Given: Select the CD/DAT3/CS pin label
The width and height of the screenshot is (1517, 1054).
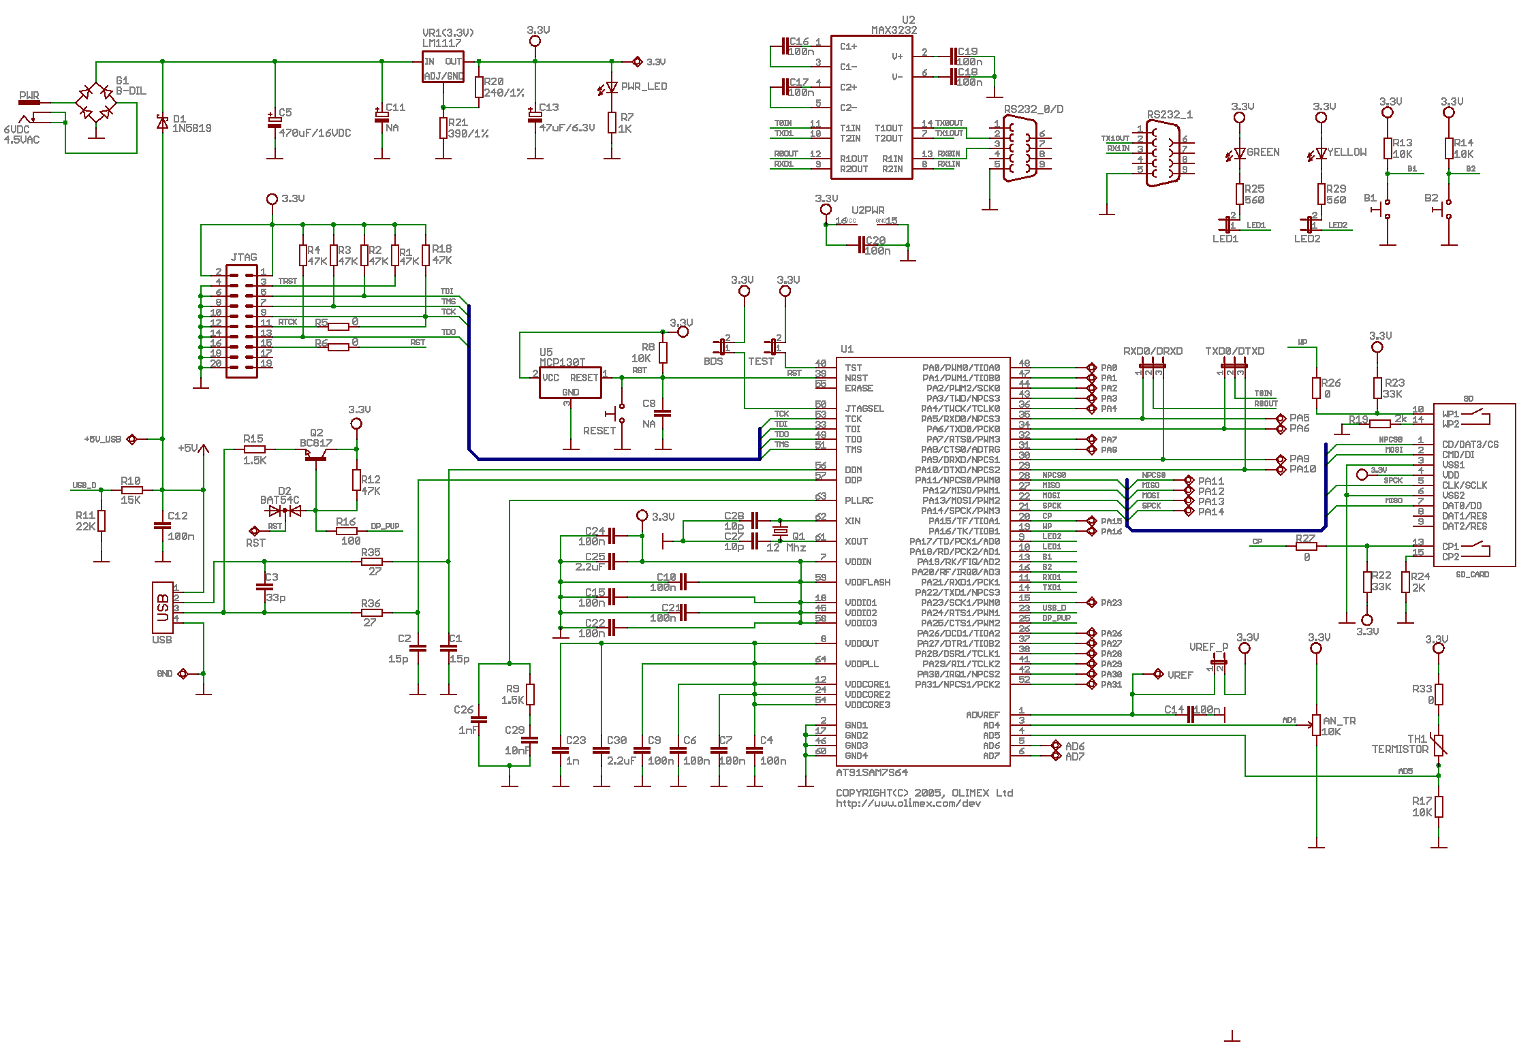Looking at the screenshot, I should (1470, 445).
